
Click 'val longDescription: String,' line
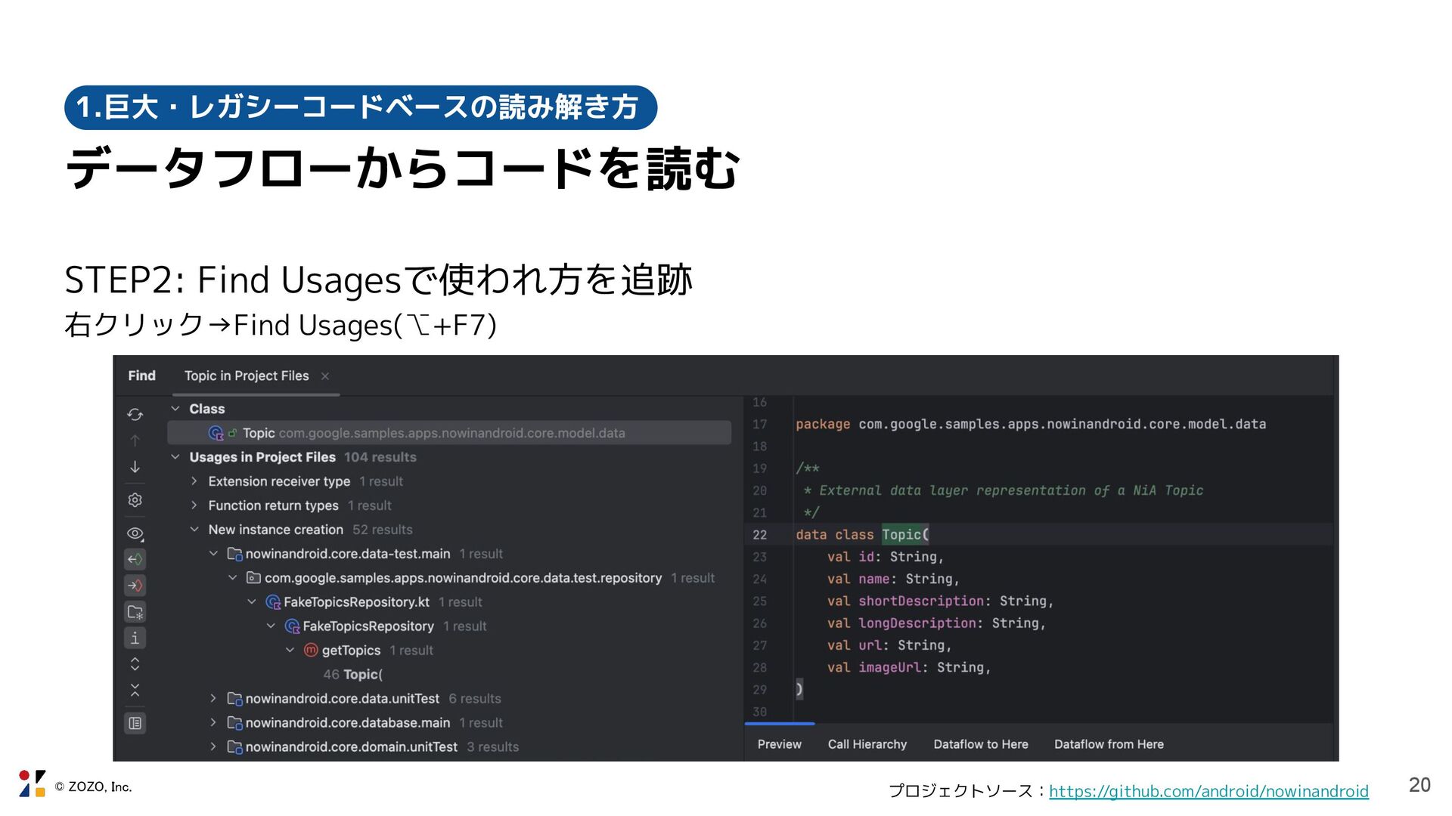[936, 623]
